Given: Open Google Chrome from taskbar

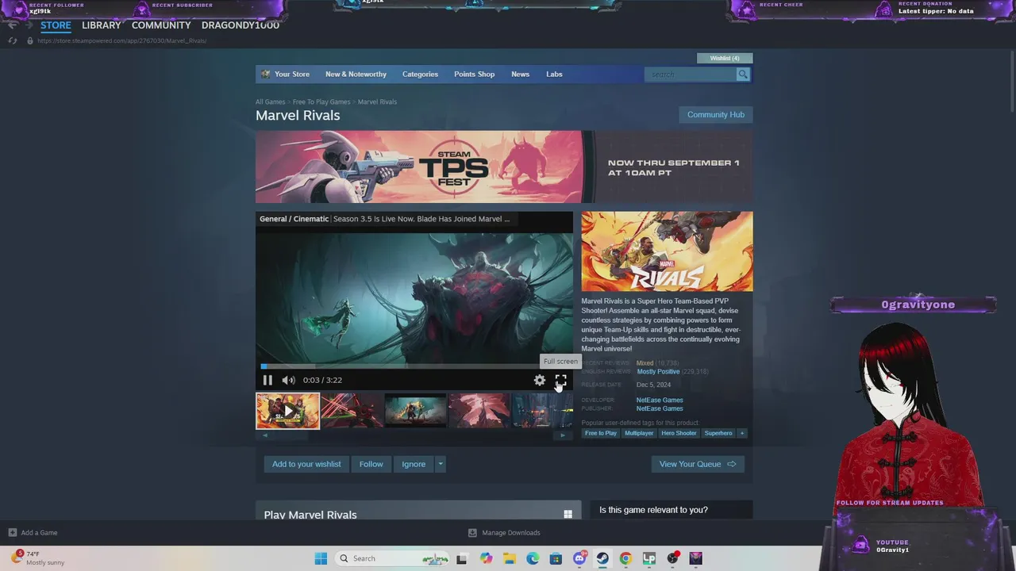Looking at the screenshot, I should click(x=625, y=558).
